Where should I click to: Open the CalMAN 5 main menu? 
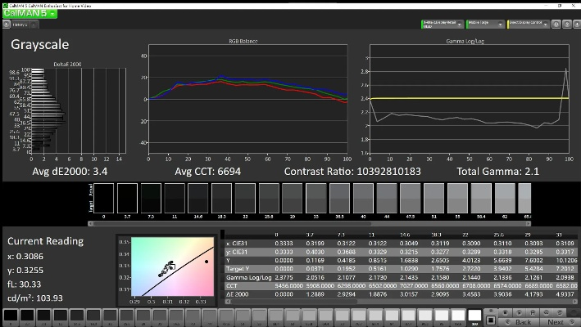click(x=26, y=11)
